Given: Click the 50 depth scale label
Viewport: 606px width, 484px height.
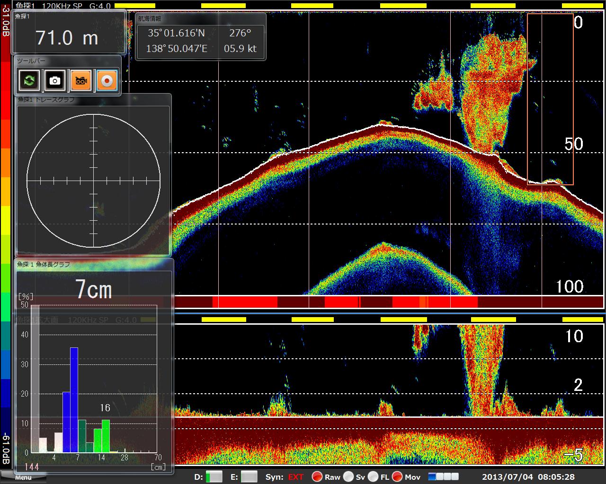Looking at the screenshot, I should [574, 144].
